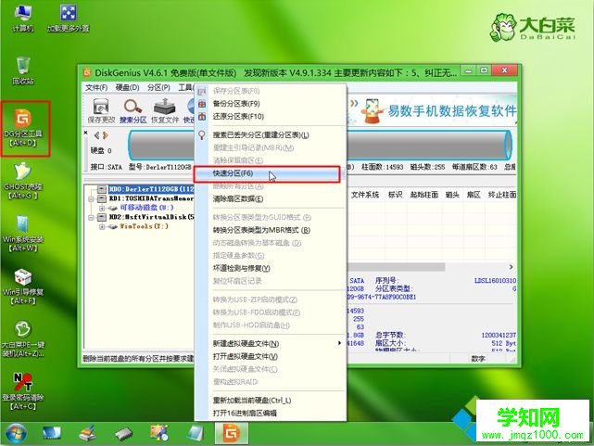
Task: Open the 硬盘(D) menu
Action: pos(127,87)
